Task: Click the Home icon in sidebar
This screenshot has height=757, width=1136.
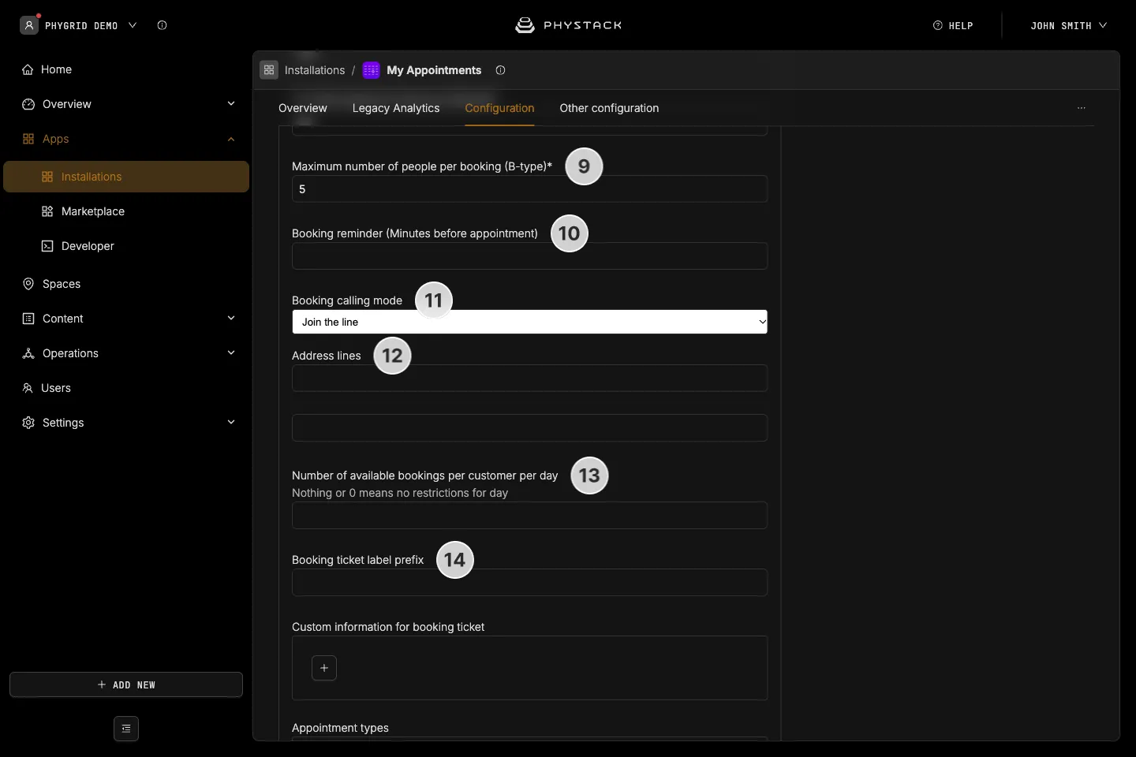Action: [x=28, y=69]
